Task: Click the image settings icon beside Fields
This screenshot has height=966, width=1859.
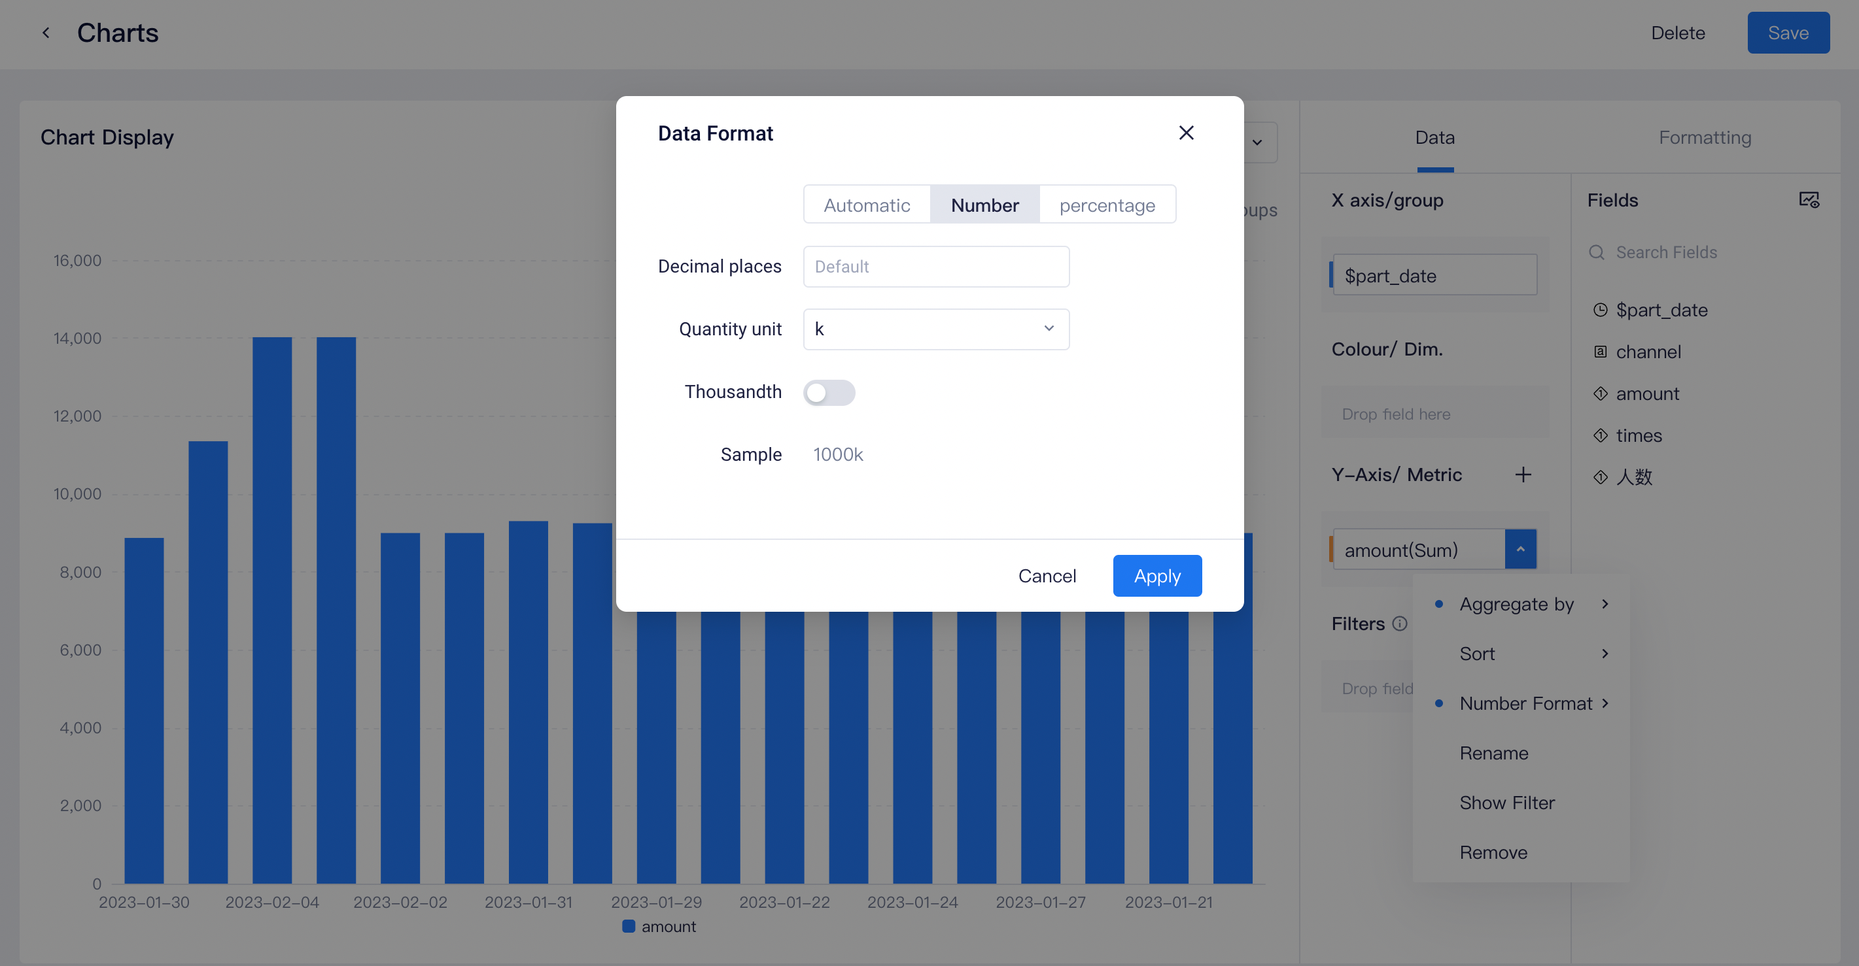Action: click(x=1809, y=200)
